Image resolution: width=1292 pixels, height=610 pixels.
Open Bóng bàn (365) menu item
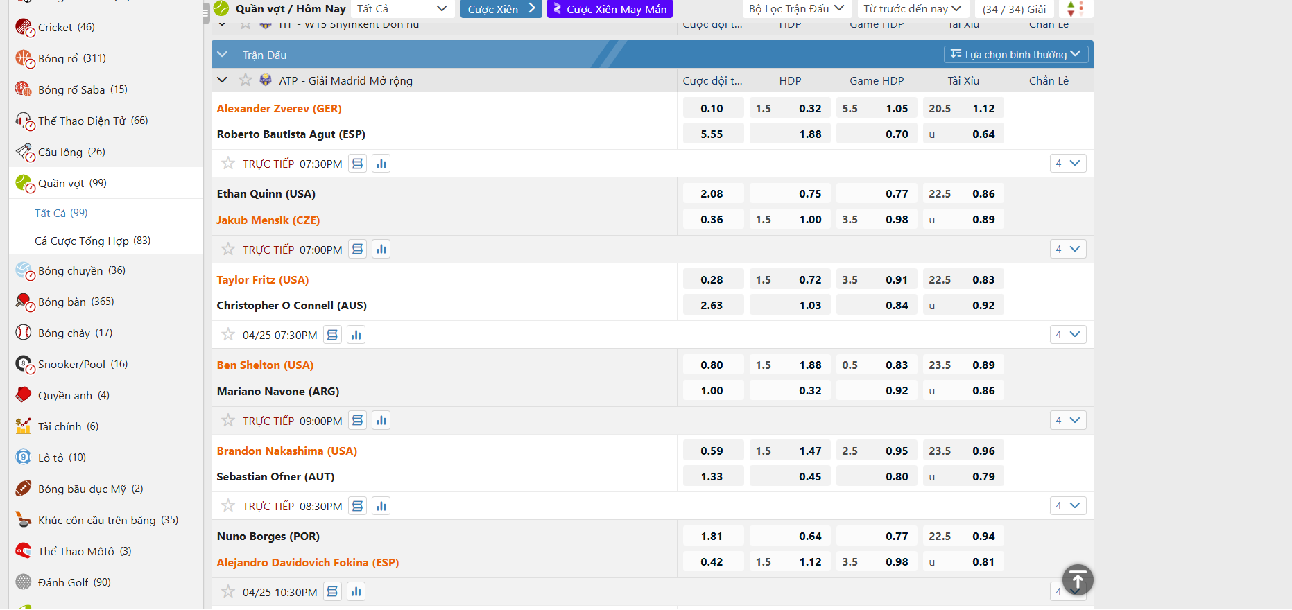coord(106,302)
